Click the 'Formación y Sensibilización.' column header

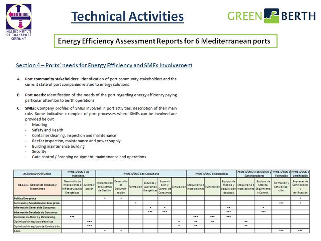(x=281, y=187)
